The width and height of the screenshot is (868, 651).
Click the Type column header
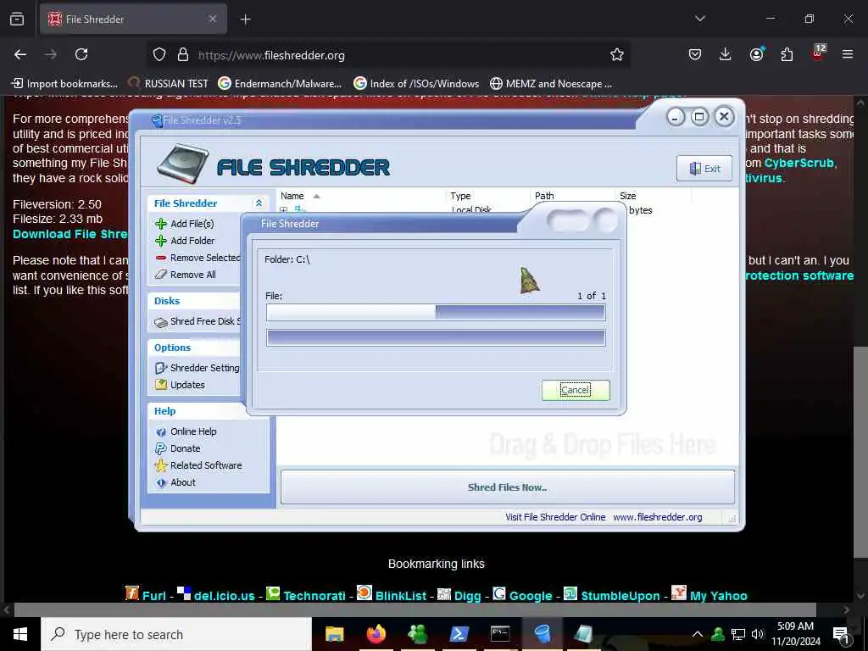coord(487,196)
